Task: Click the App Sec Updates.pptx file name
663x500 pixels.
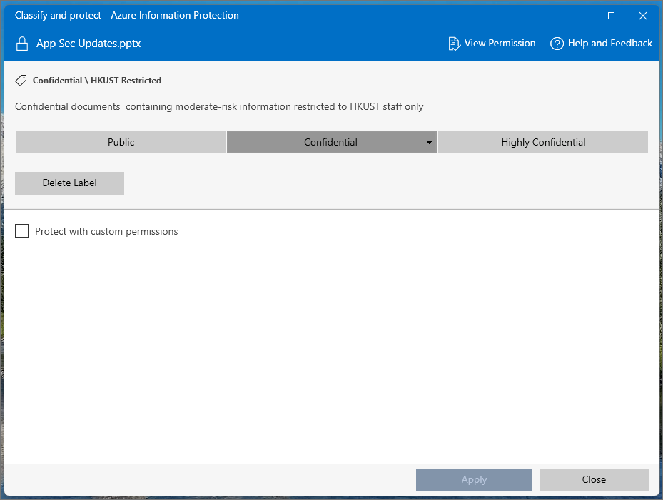Action: pos(88,44)
